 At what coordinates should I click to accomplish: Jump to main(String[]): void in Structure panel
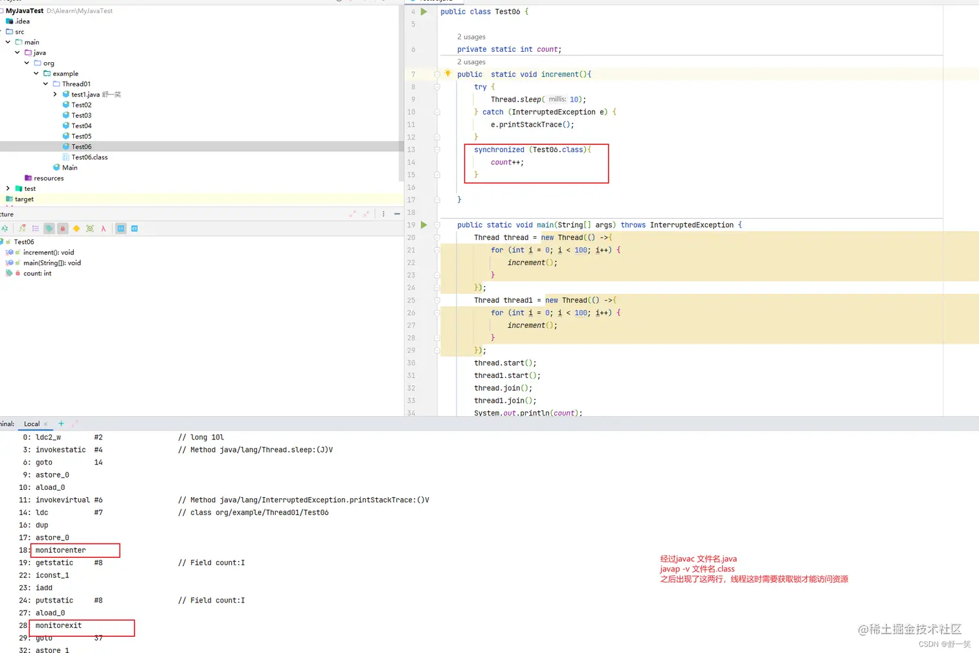pyautogui.click(x=52, y=263)
